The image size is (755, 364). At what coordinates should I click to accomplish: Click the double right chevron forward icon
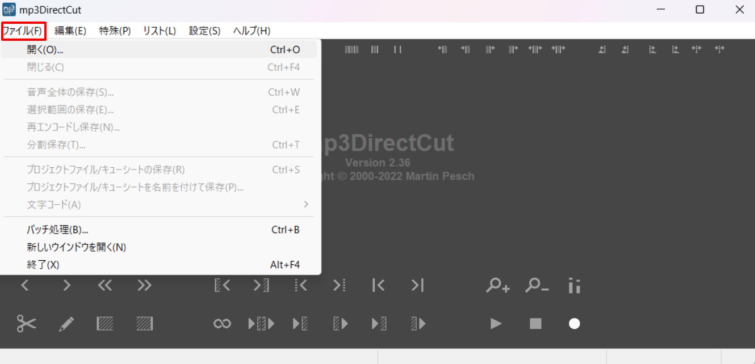(x=145, y=285)
